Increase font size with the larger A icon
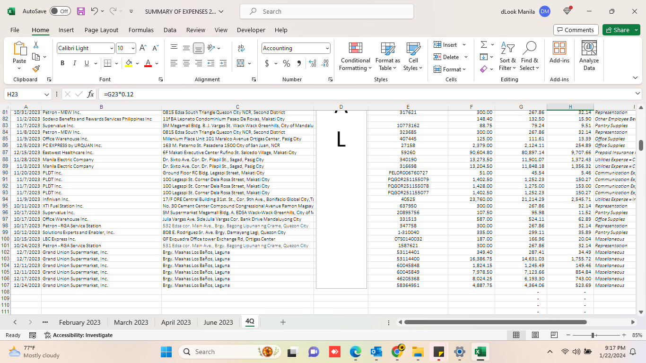 pyautogui.click(x=144, y=48)
